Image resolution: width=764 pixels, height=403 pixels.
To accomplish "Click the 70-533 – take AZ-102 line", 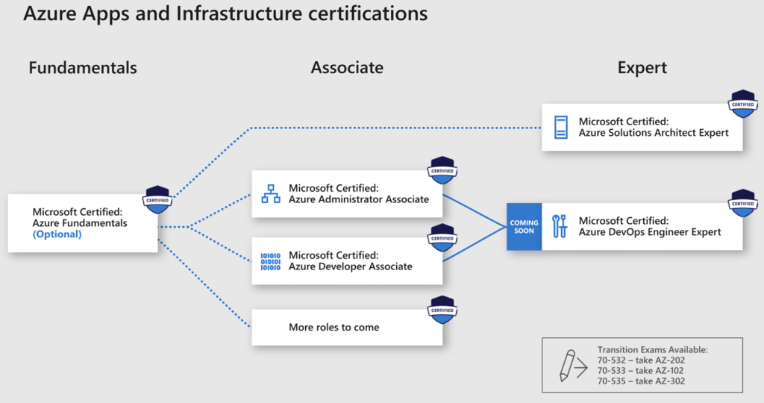I will pos(640,371).
